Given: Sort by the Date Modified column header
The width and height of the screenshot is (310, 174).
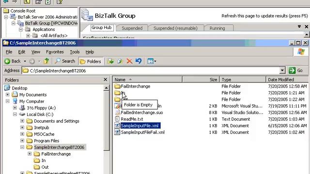Looking at the screenshot, I should [287, 79].
